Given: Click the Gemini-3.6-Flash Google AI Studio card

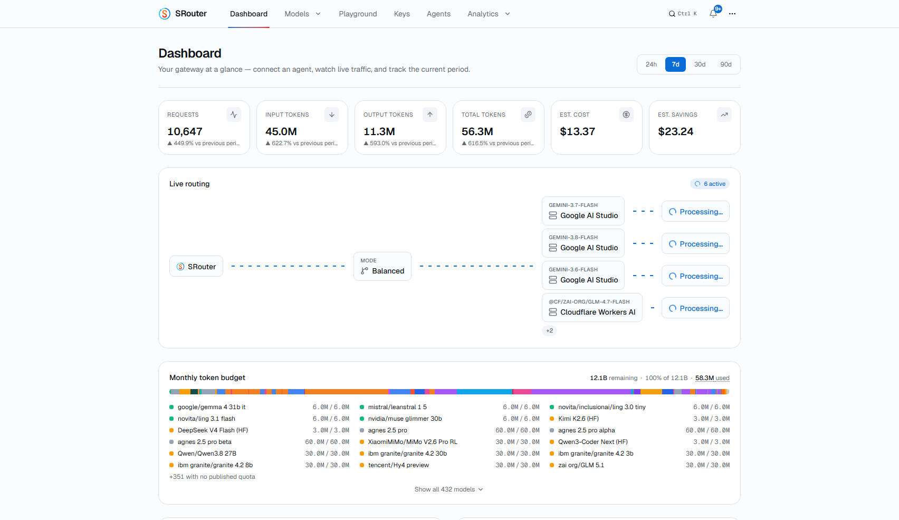Looking at the screenshot, I should click(583, 275).
